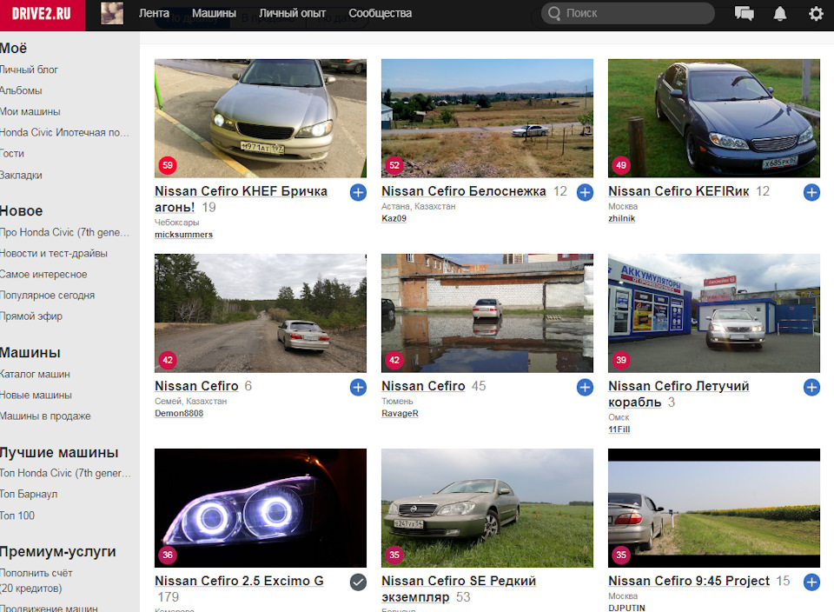This screenshot has height=612, width=834.
Task: Click rating badge 39 on Летучий корабль photo
Action: pyautogui.click(x=620, y=360)
